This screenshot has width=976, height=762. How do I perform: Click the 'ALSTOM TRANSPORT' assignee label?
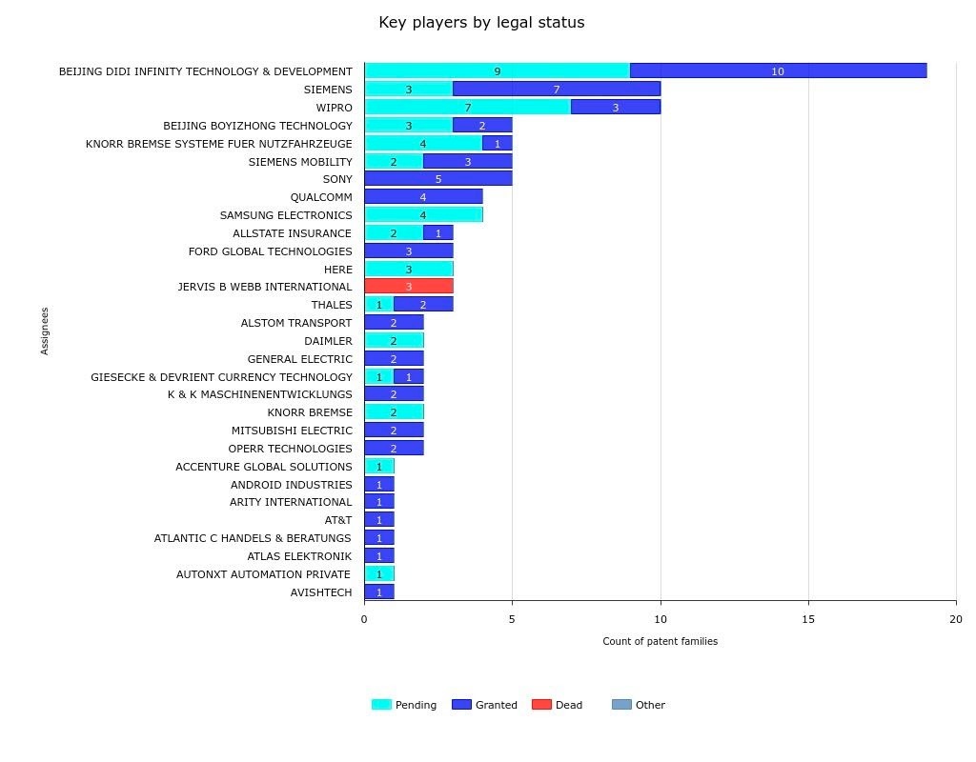click(x=296, y=323)
